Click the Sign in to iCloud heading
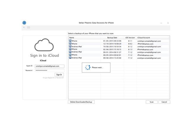This screenshot has width=192, height=125. click(x=45, y=56)
